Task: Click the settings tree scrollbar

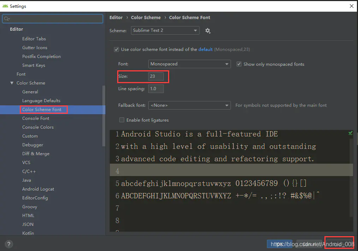Action: click(104, 116)
